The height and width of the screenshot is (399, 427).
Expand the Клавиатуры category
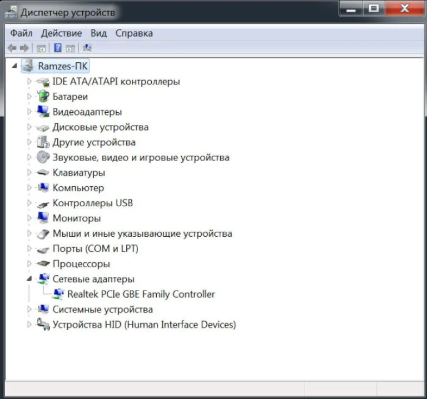(x=29, y=172)
